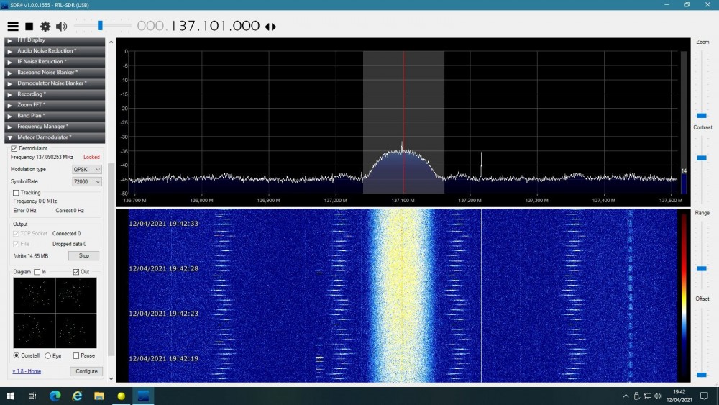This screenshot has height=405, width=719.
Task: Toggle the Demodulator checkbox
Action: pos(14,149)
